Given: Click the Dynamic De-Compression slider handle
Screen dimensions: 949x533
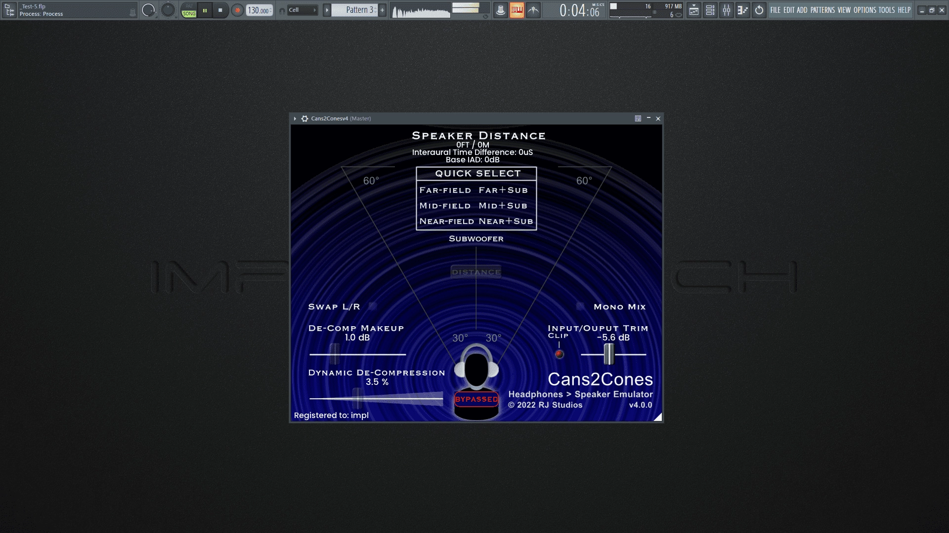Looking at the screenshot, I should 357,398.
